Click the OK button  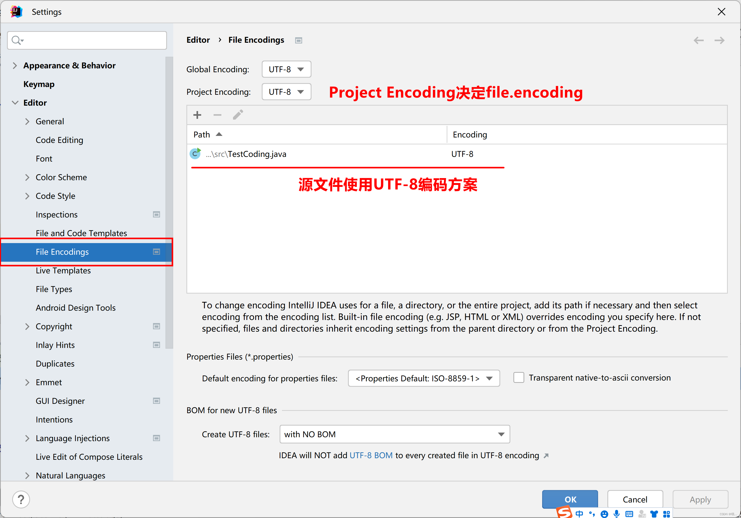(x=570, y=499)
